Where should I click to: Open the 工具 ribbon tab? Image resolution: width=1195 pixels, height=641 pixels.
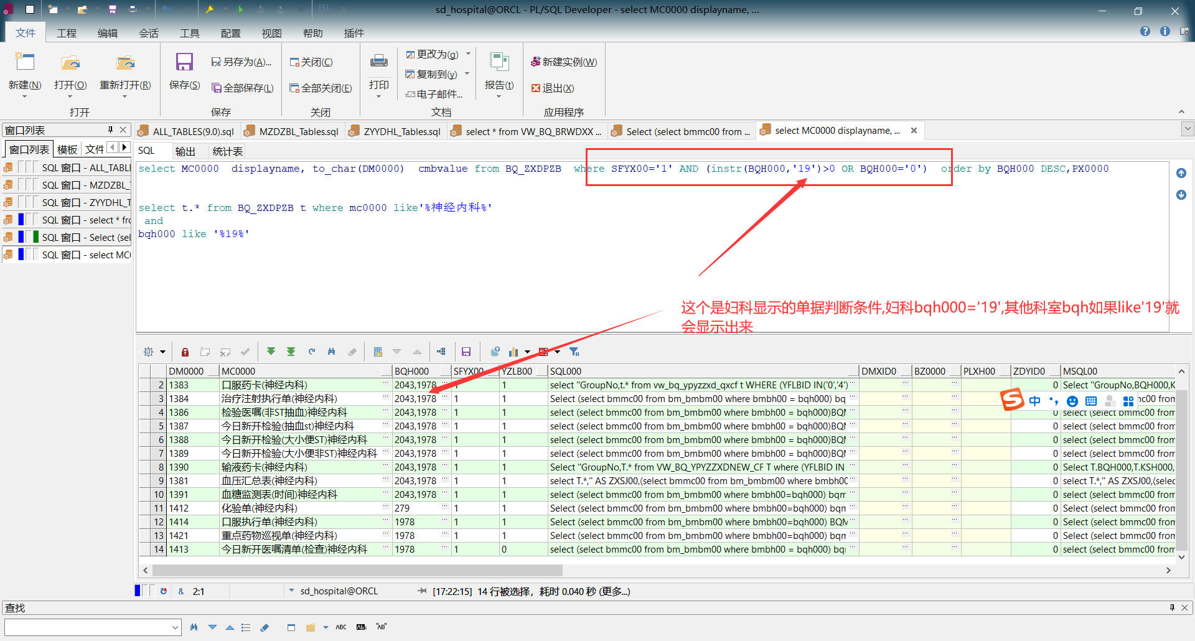point(190,33)
